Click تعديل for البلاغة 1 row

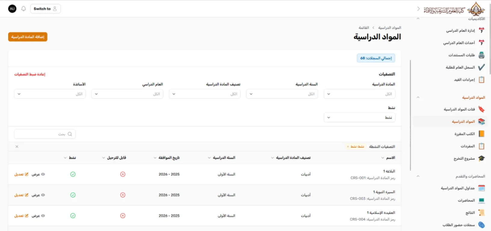pos(21,174)
